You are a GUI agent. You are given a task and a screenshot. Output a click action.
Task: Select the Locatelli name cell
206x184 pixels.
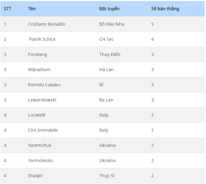click(x=37, y=115)
